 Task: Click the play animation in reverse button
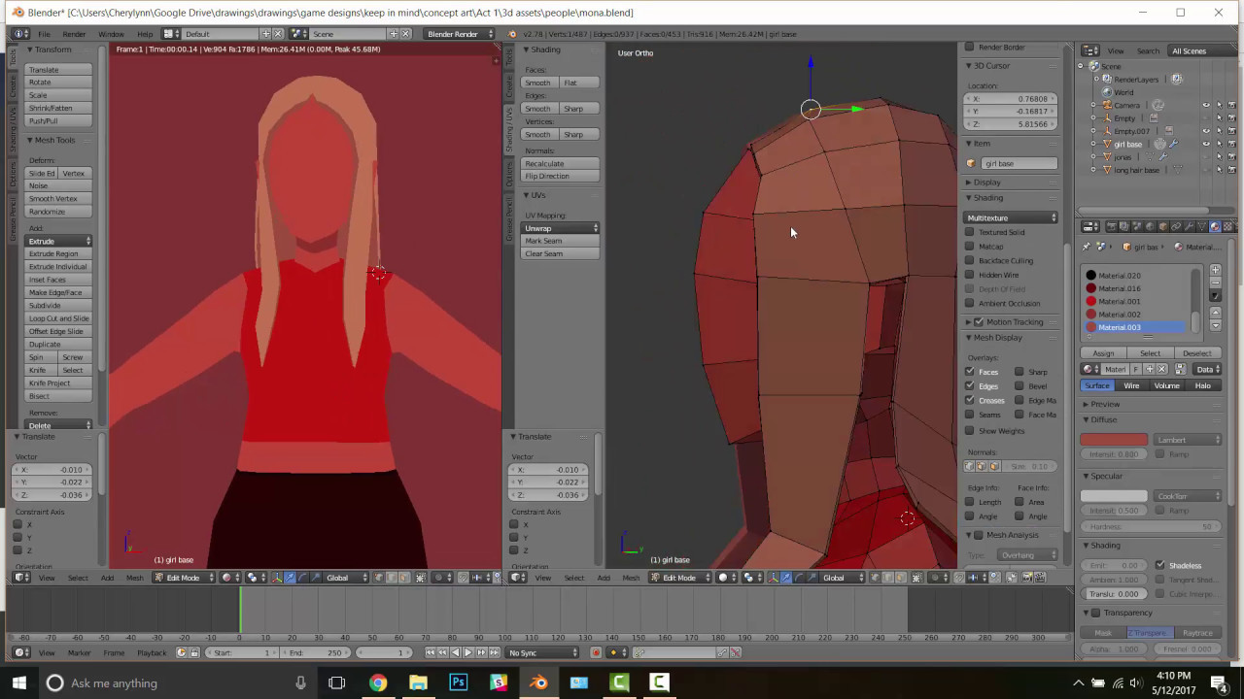[x=456, y=652]
